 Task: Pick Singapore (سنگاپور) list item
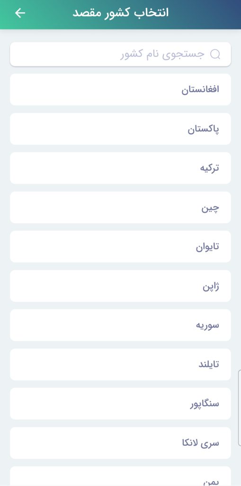point(120,403)
